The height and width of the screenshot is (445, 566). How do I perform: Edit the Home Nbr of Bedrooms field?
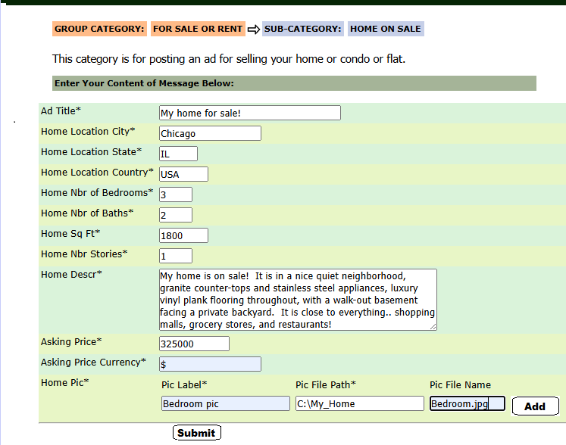[x=175, y=194]
